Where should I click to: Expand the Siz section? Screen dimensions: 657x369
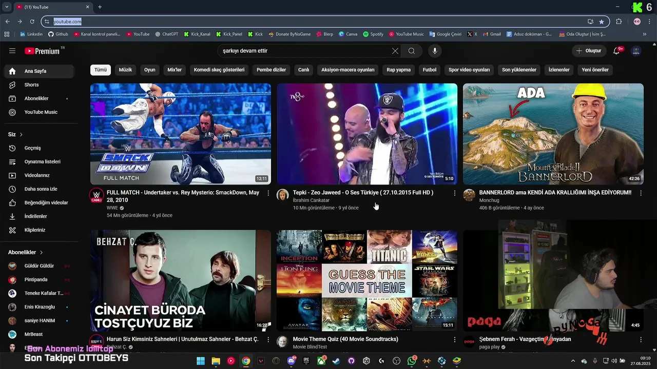click(x=15, y=134)
